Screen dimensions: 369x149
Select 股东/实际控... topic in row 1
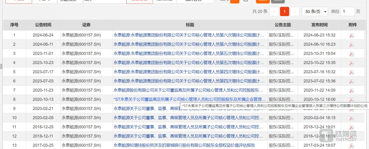tap(281, 35)
